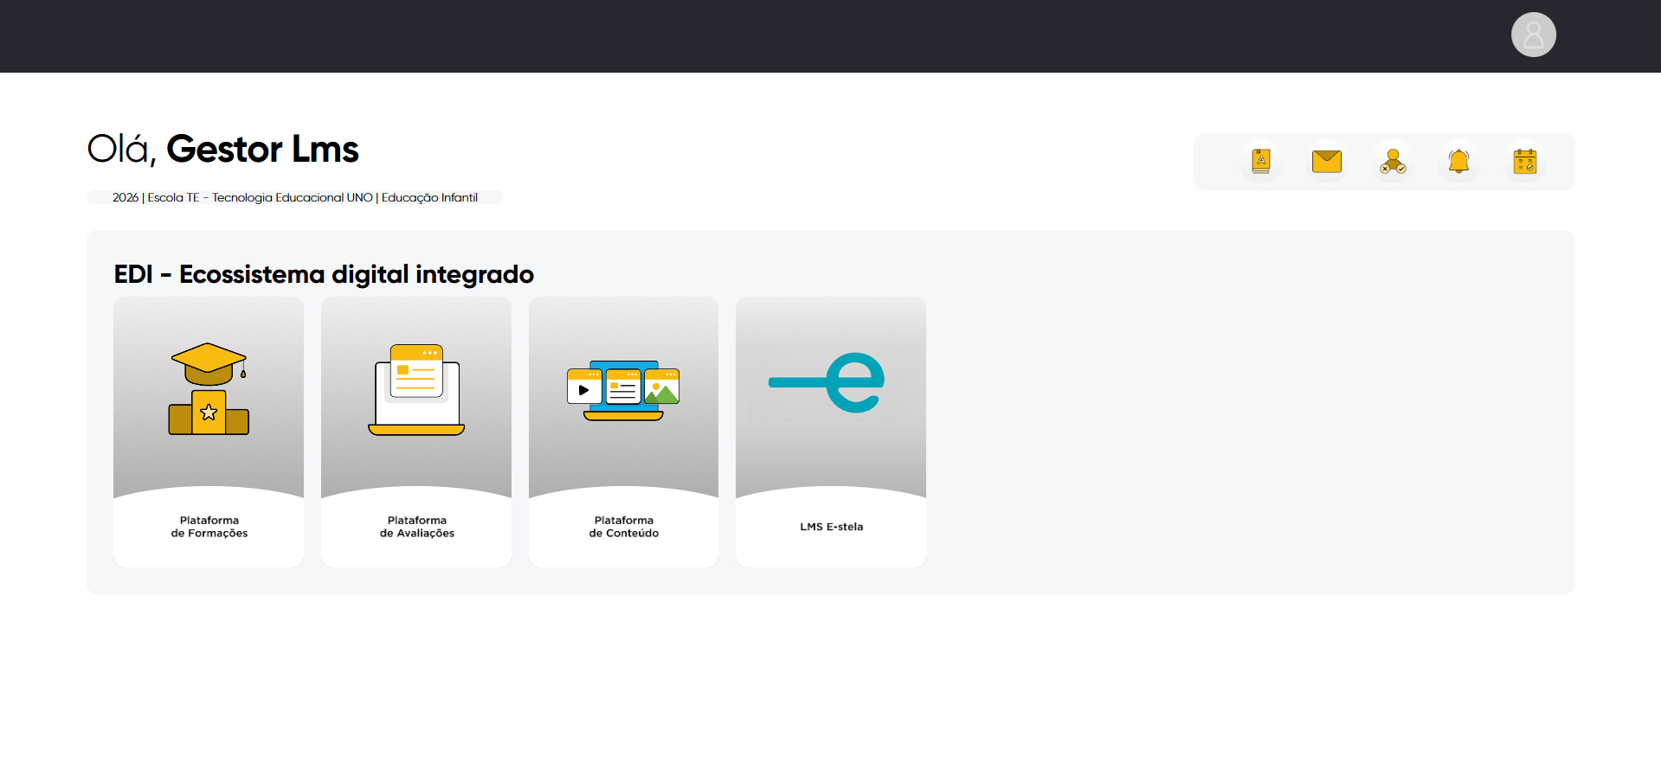Click the school info line 2026 Escola TE
This screenshot has width=1661, height=781.
coord(295,197)
